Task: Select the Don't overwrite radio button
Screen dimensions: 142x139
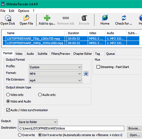Action: pyautogui.click(x=40, y=135)
